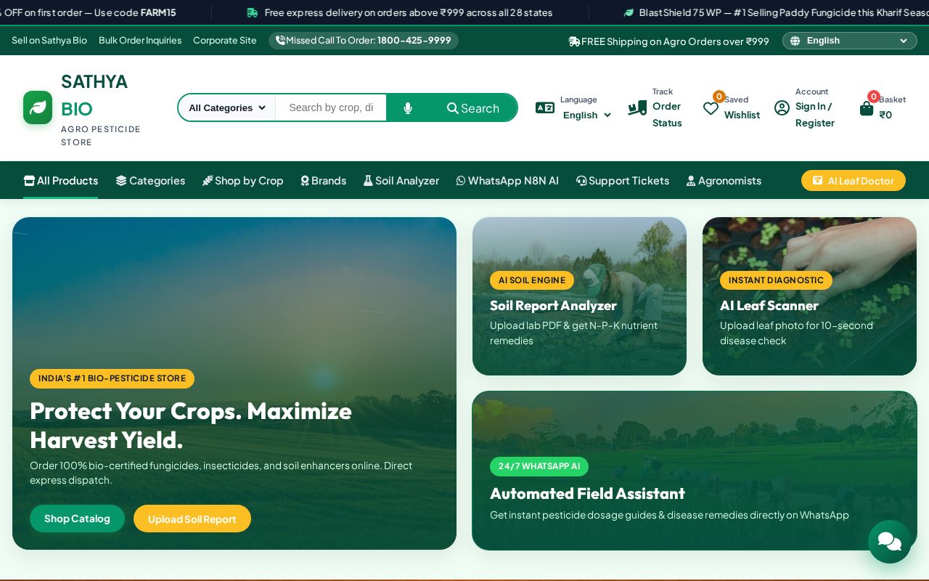Viewport: 929px width, 581px height.
Task: Click the Upload Soil Report button
Action: [192, 519]
